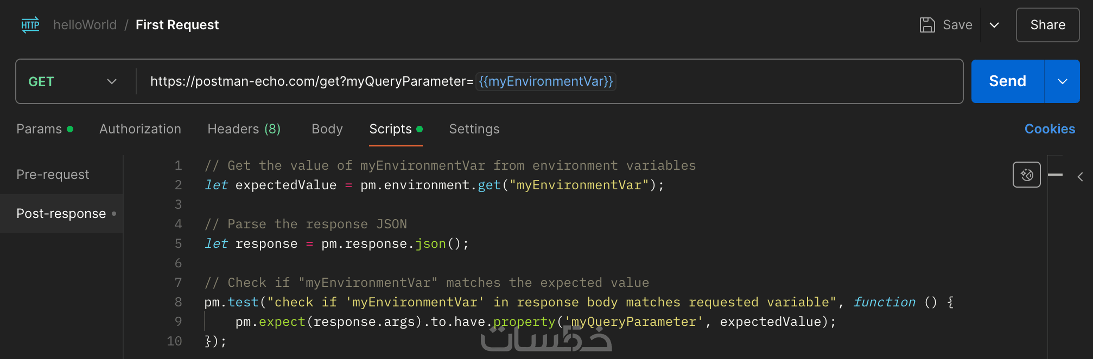The image size is (1093, 359).
Task: Open the Settings tab
Action: (474, 129)
